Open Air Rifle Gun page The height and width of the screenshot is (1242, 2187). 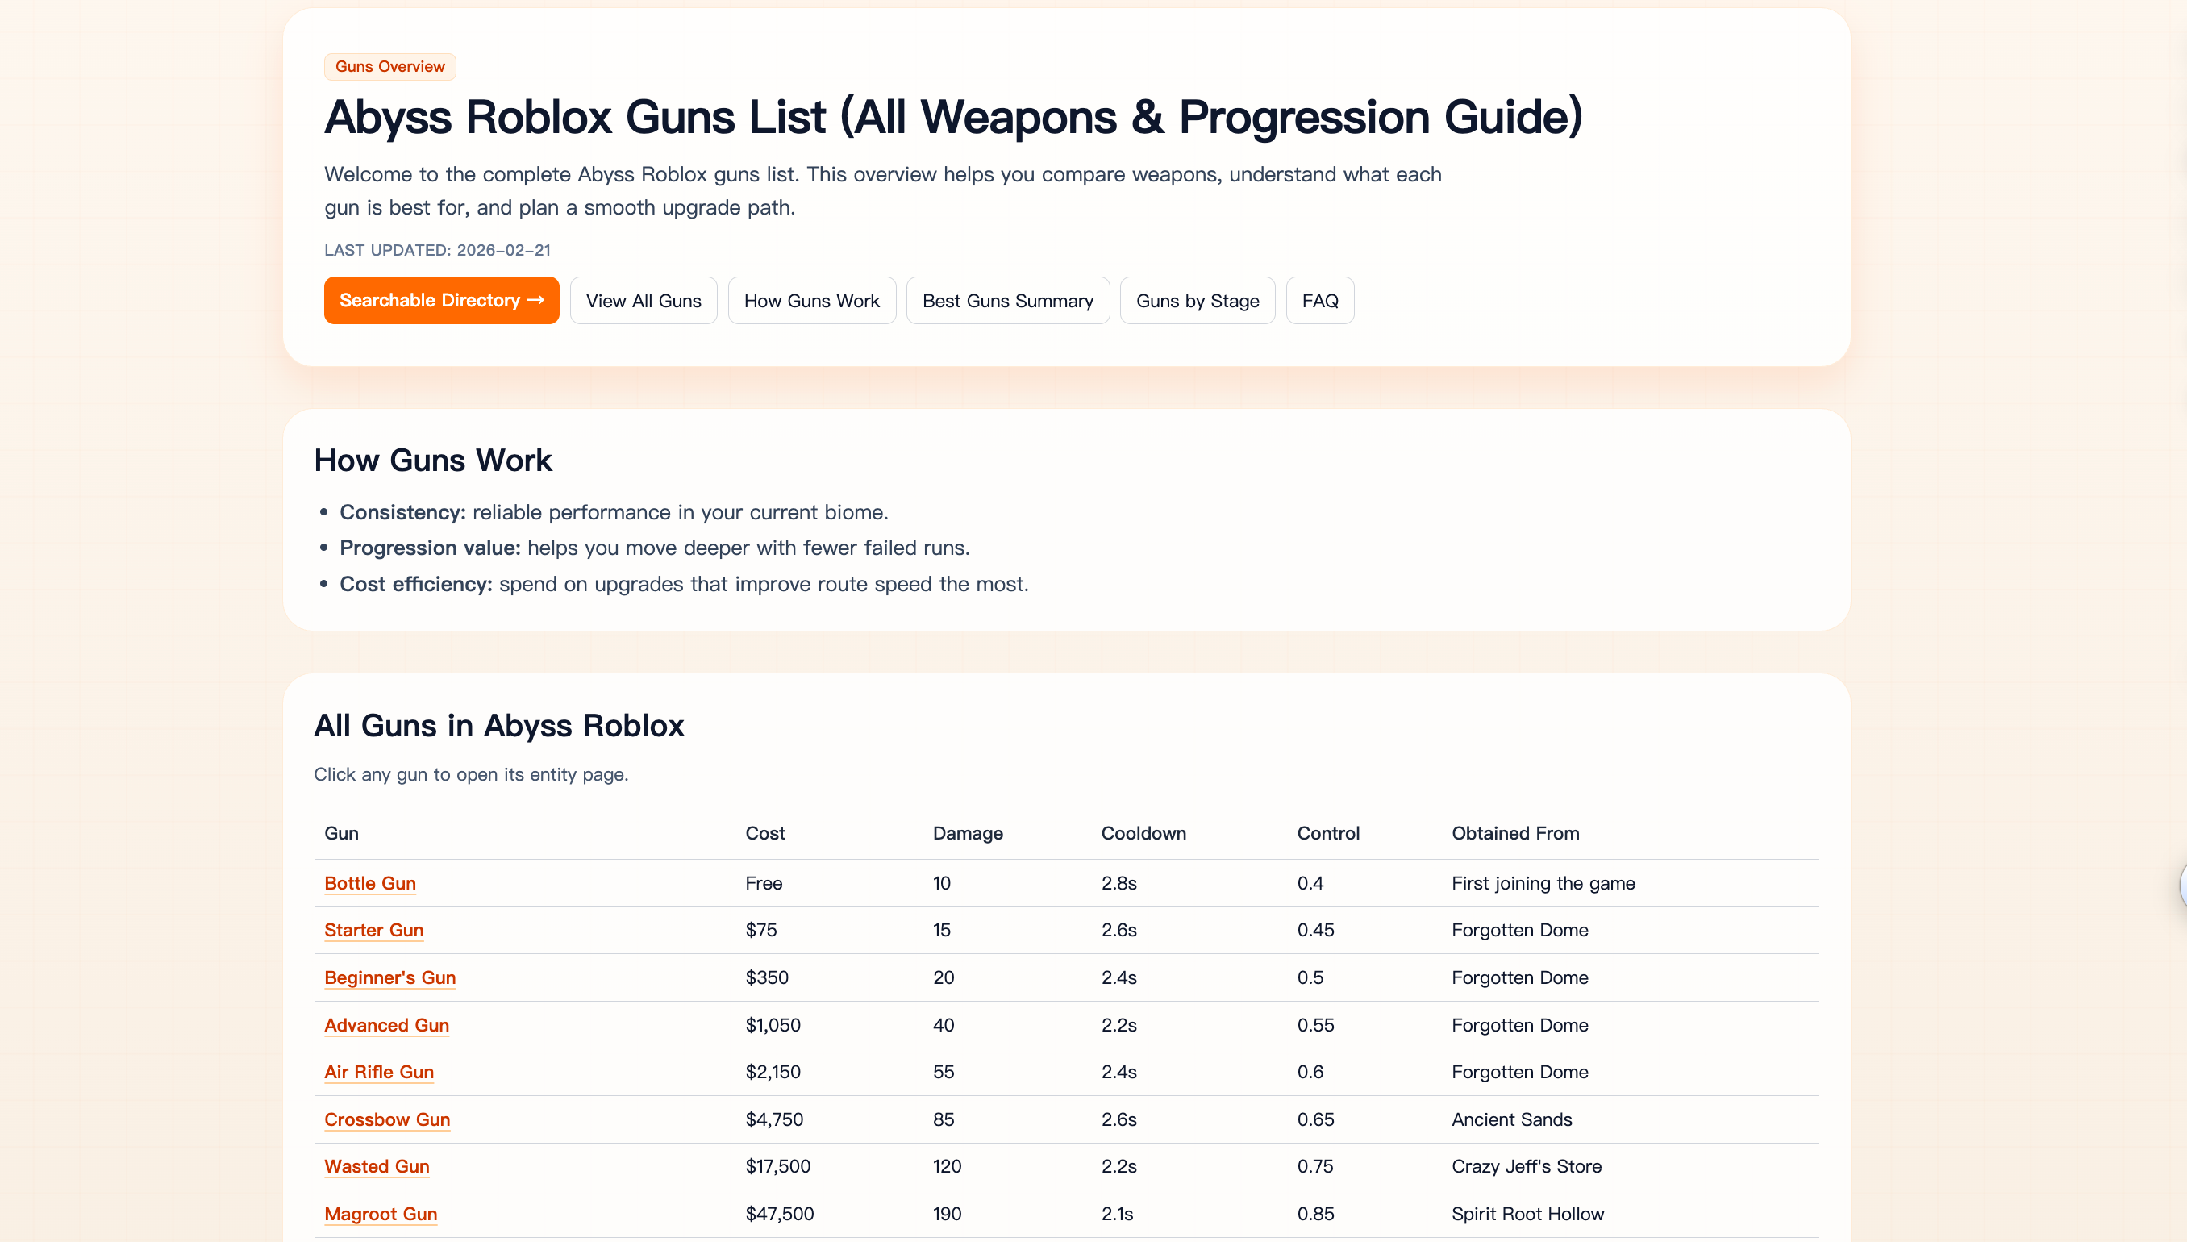379,1073
